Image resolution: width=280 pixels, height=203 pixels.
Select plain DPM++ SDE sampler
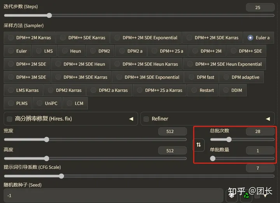tap(247, 51)
